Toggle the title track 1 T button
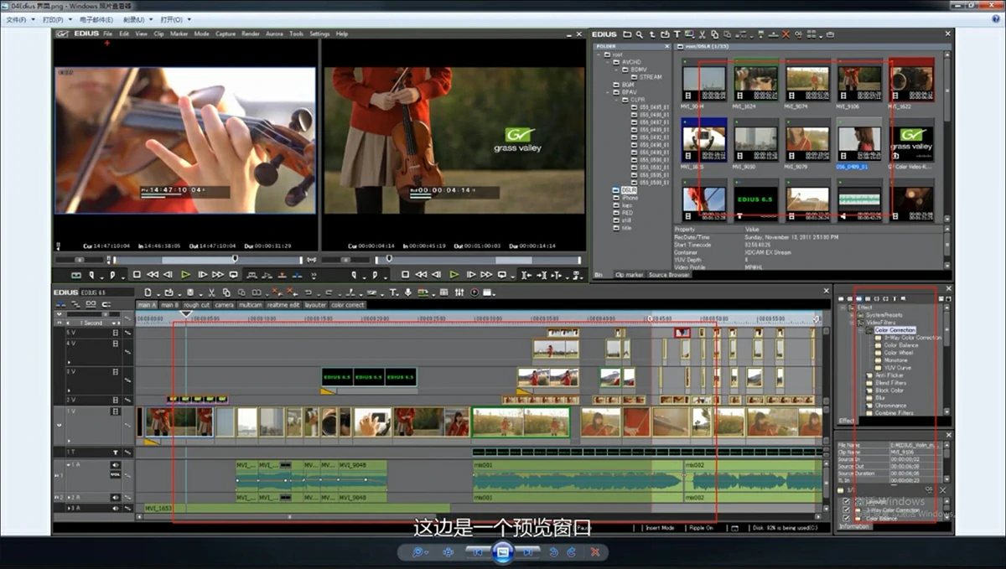 pos(116,453)
